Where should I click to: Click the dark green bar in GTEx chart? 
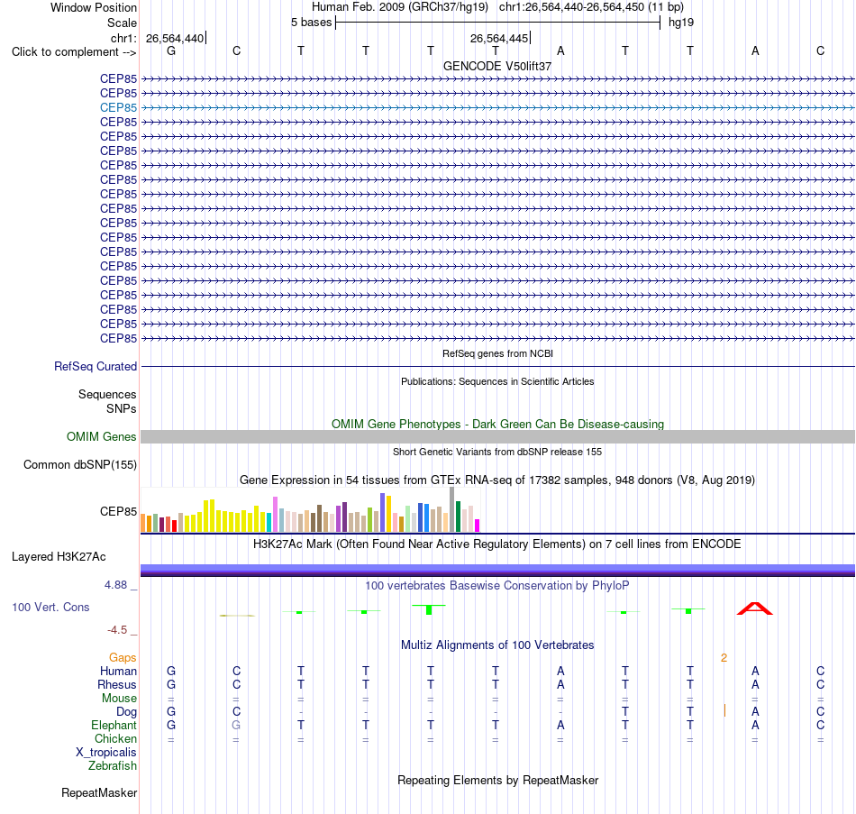pyautogui.click(x=458, y=517)
